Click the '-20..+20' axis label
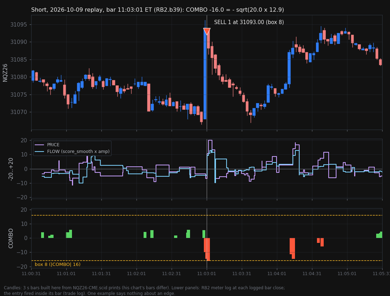 click(x=10, y=169)
